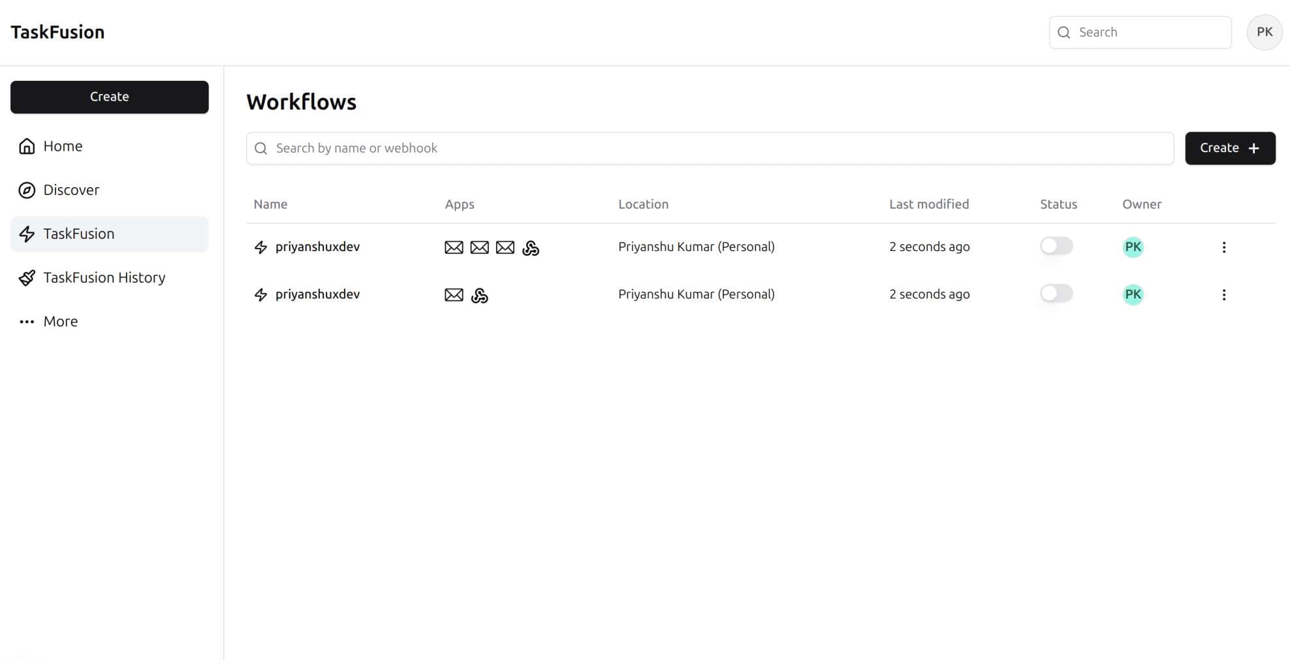Click the magnifier icon in header search
1290x660 pixels.
coord(1063,33)
